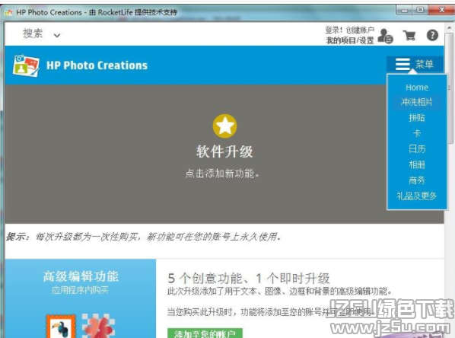Click the HP Photo Creations banner title

97,65
